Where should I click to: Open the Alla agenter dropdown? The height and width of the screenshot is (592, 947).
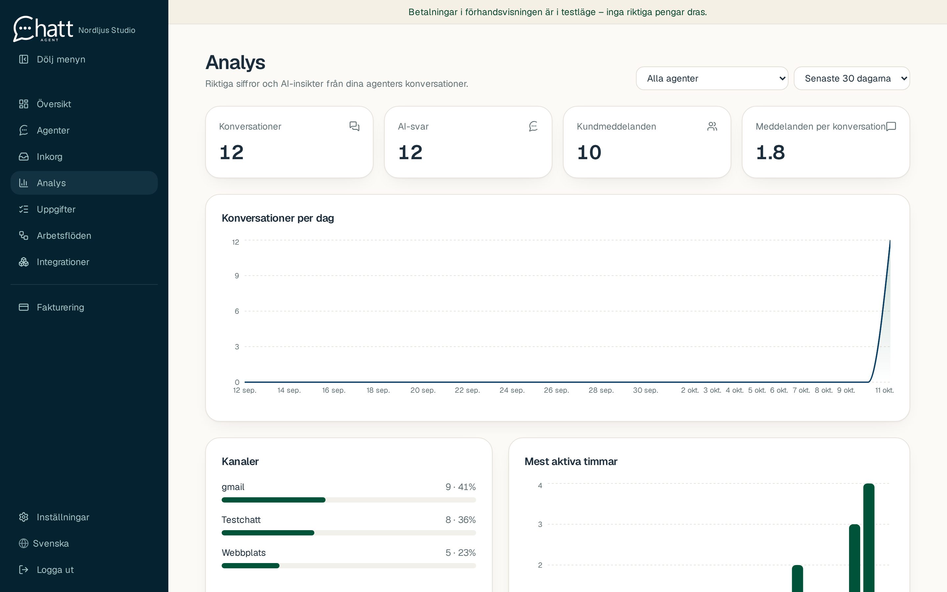pyautogui.click(x=712, y=78)
